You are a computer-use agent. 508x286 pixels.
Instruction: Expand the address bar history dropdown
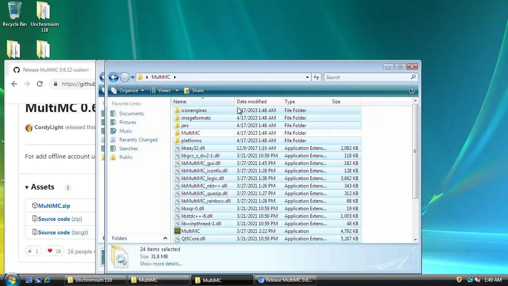307,77
